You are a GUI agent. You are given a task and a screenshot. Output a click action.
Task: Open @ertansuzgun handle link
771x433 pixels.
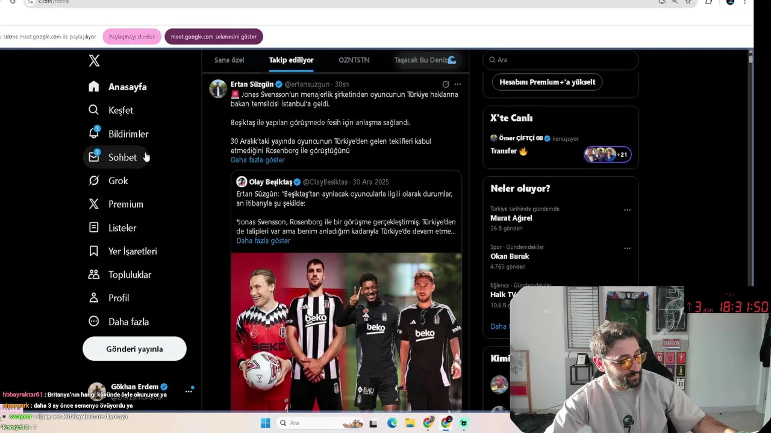coord(307,84)
